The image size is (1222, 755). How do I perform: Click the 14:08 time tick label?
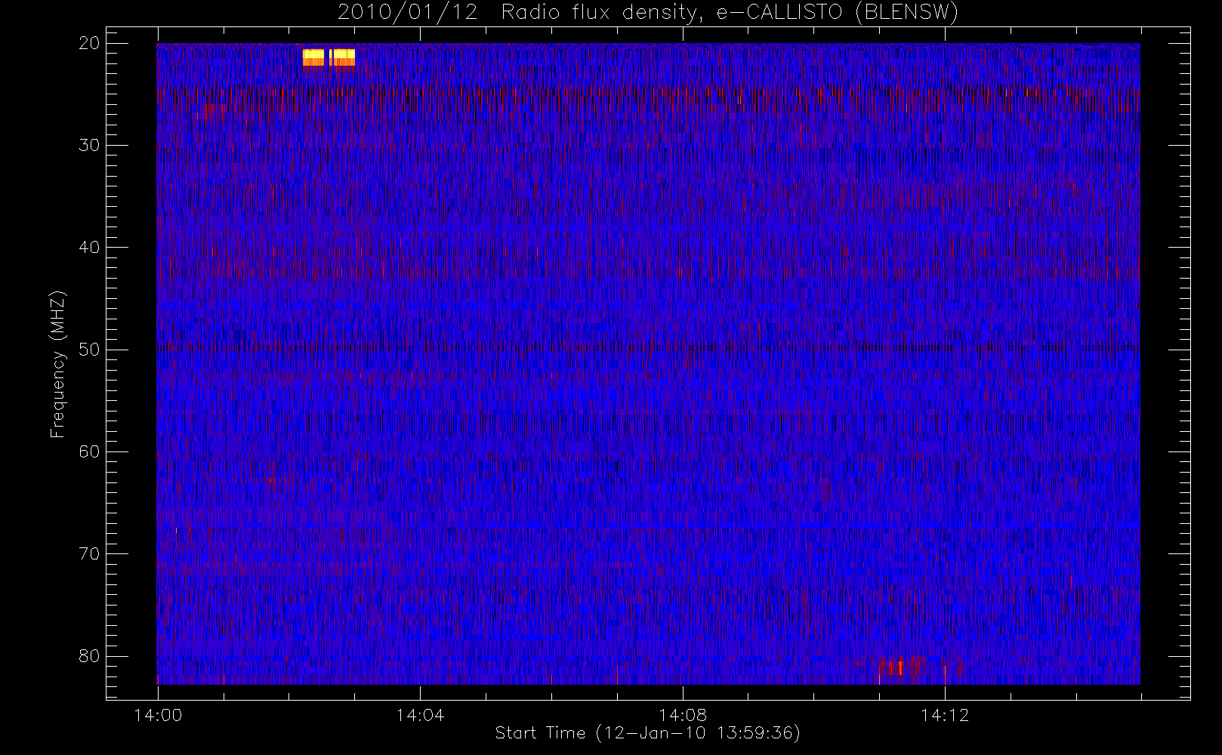682,715
